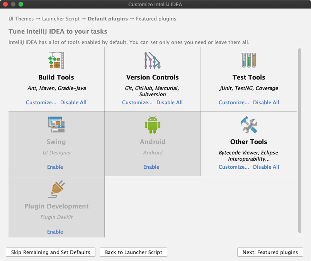The image size is (311, 261).
Task: Click 'JUnit, TestNG, Coverage' description
Action: pos(249,88)
